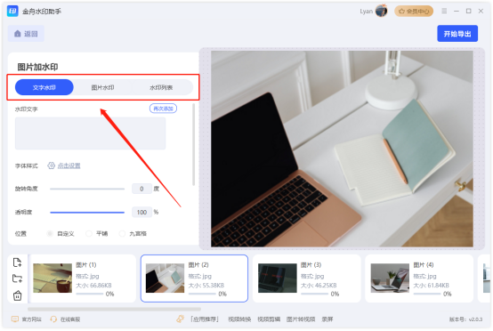Click the 图片 (2) size text 55.38KB

pos(206,286)
